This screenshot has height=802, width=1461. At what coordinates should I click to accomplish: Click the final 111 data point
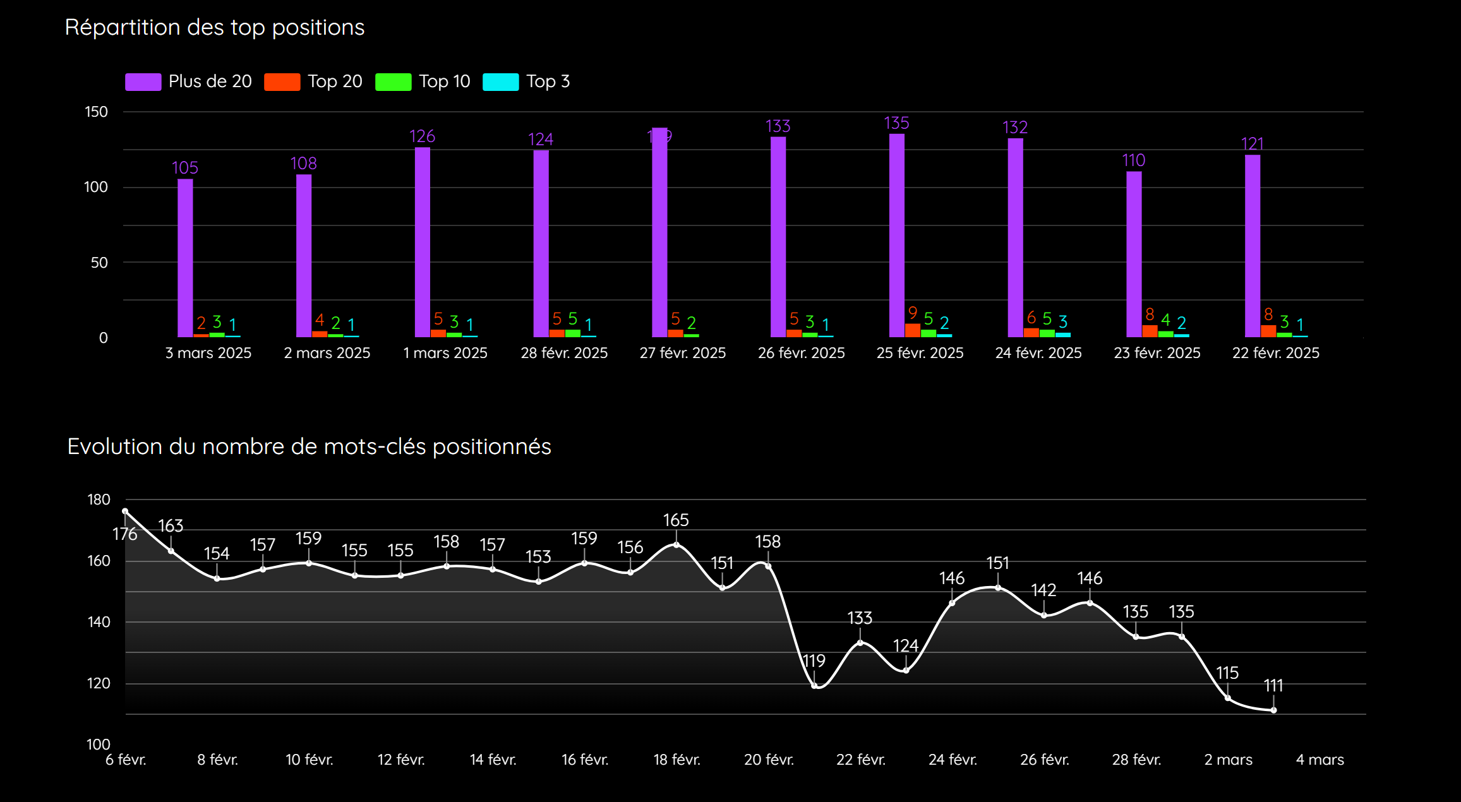click(x=1273, y=710)
